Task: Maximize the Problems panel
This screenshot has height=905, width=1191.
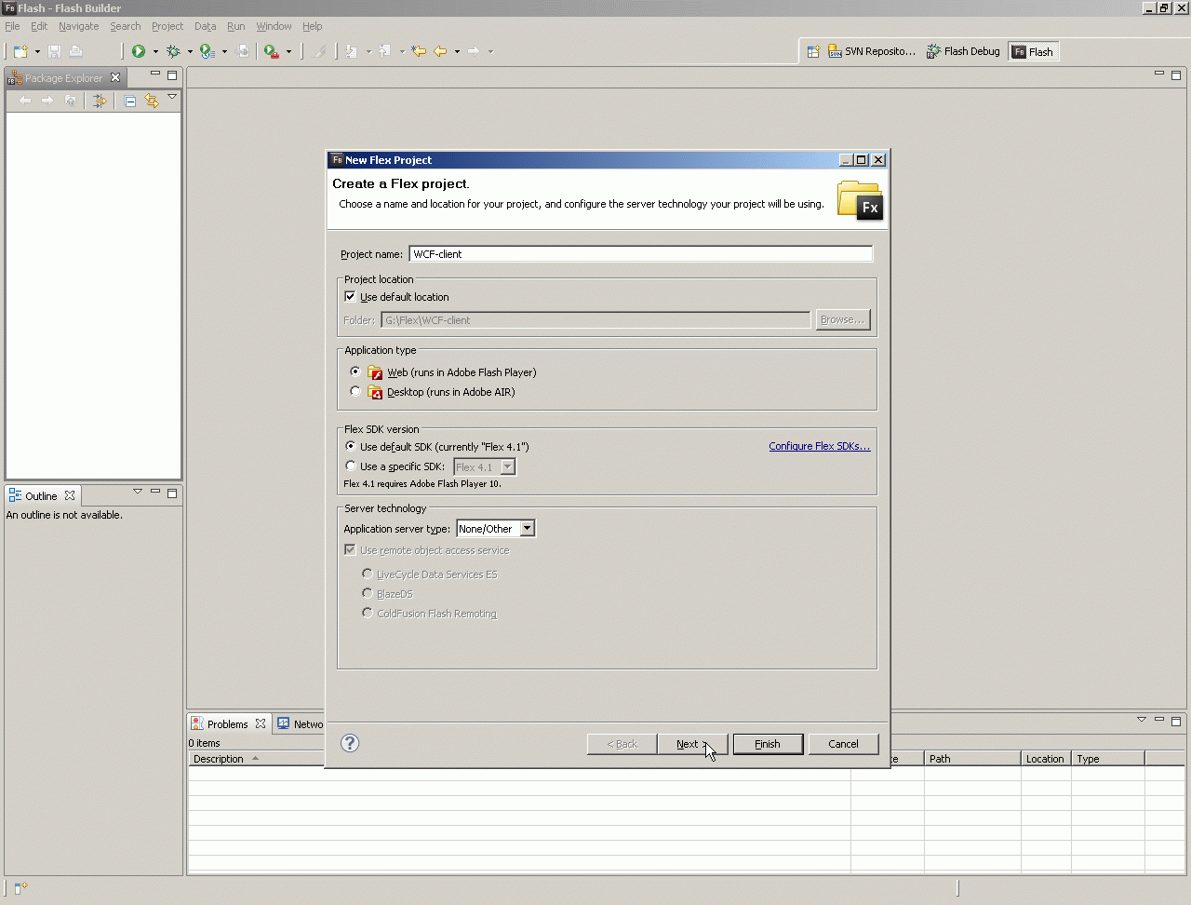Action: [1176, 721]
